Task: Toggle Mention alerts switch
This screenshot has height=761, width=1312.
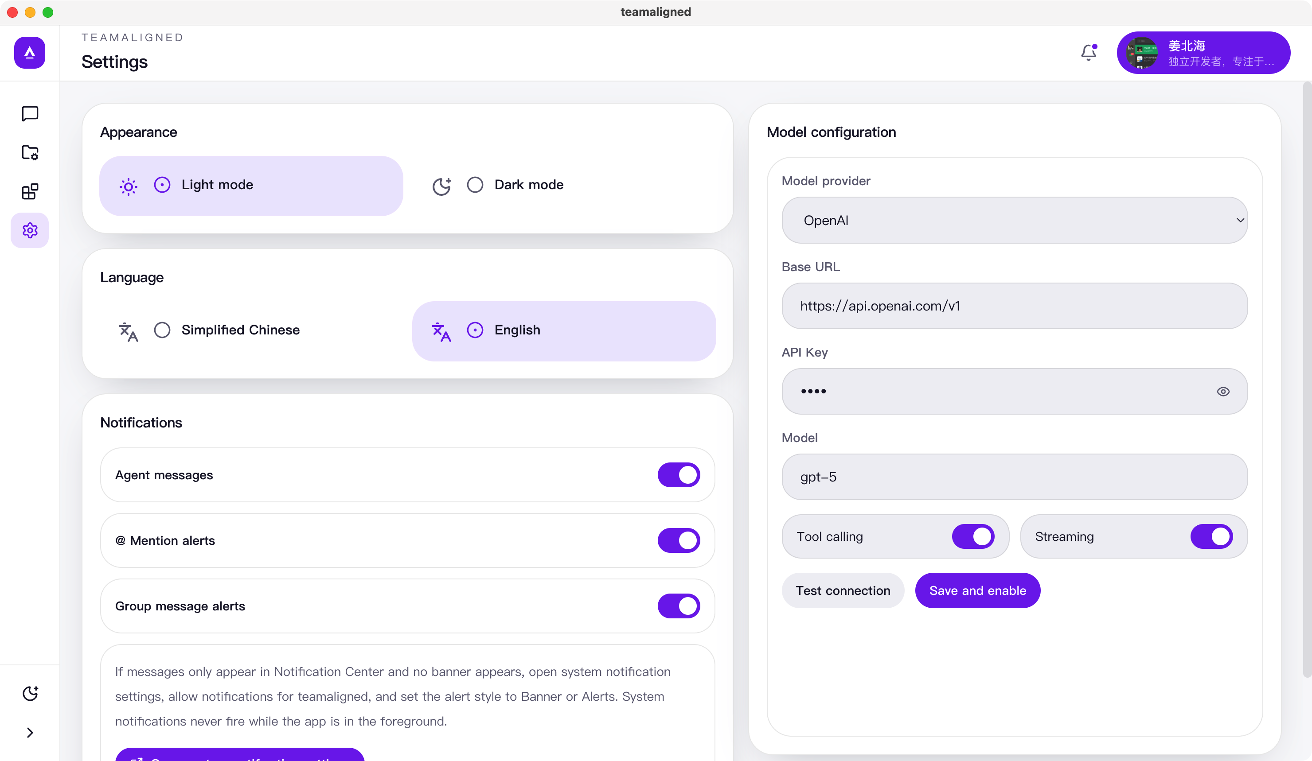Action: 679,540
